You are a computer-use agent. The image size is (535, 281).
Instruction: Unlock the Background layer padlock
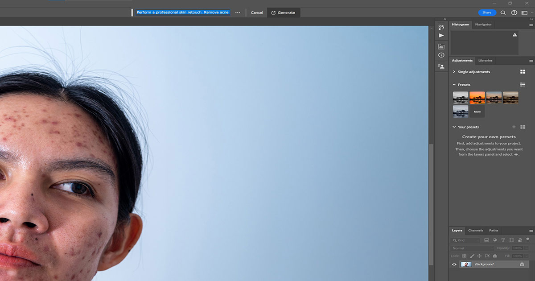523,264
